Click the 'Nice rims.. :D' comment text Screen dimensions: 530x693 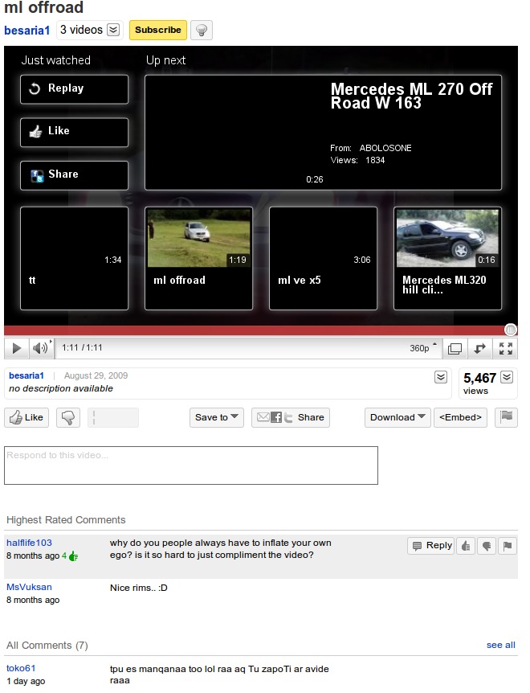point(139,588)
